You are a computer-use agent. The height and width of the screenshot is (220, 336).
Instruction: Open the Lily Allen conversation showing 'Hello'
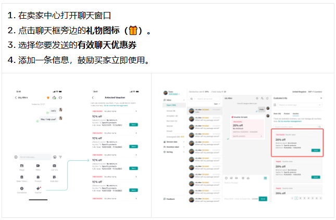205,111
